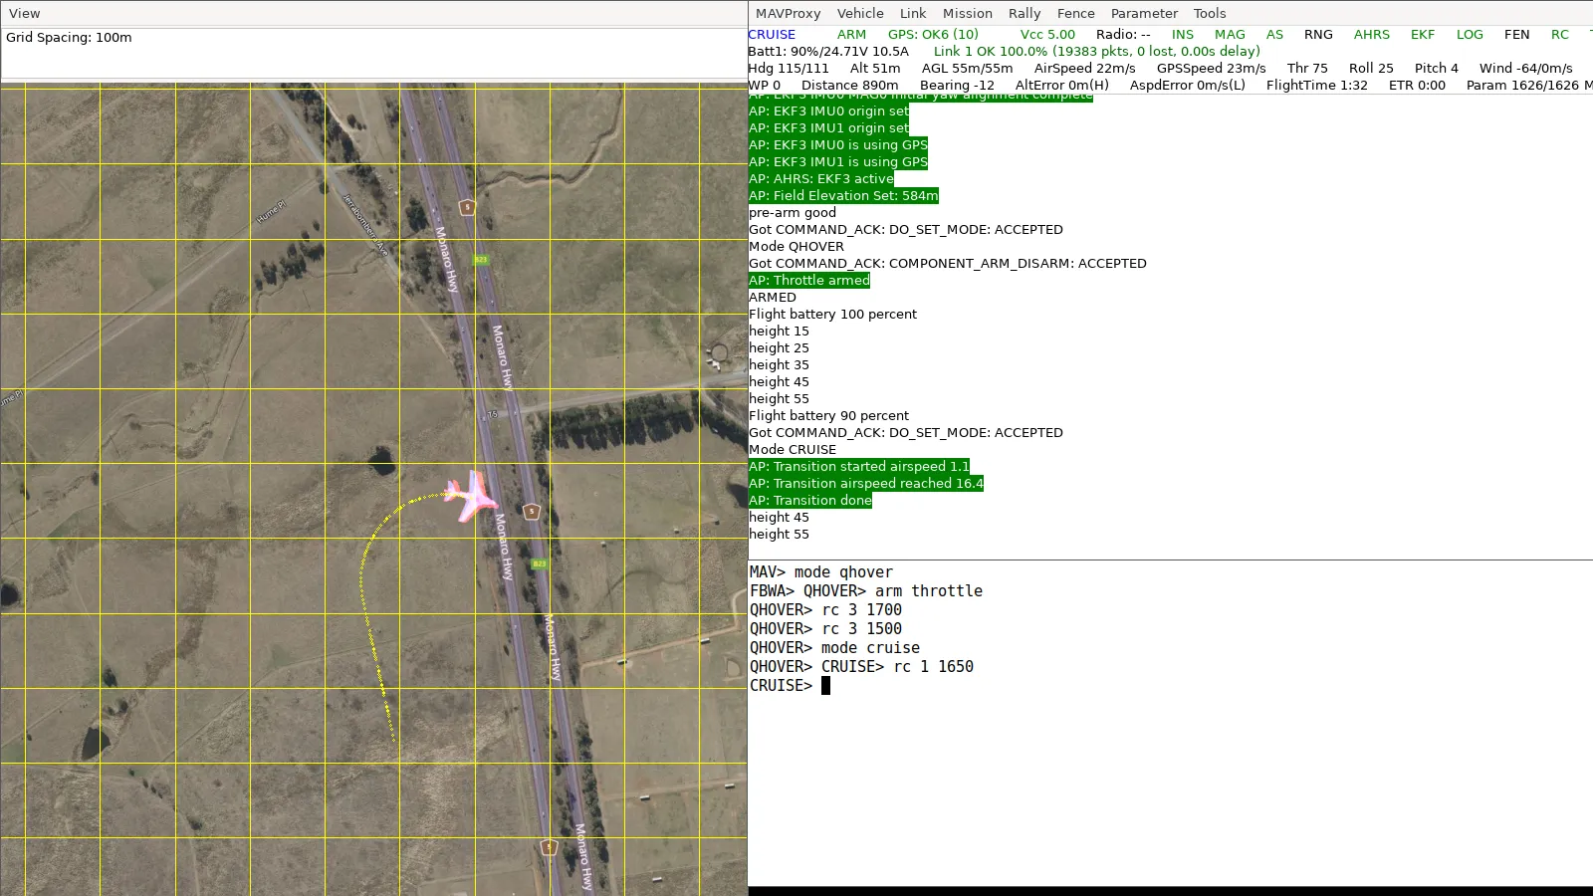Click the ARM status indicator
The height and width of the screenshot is (896, 1593).
point(851,34)
